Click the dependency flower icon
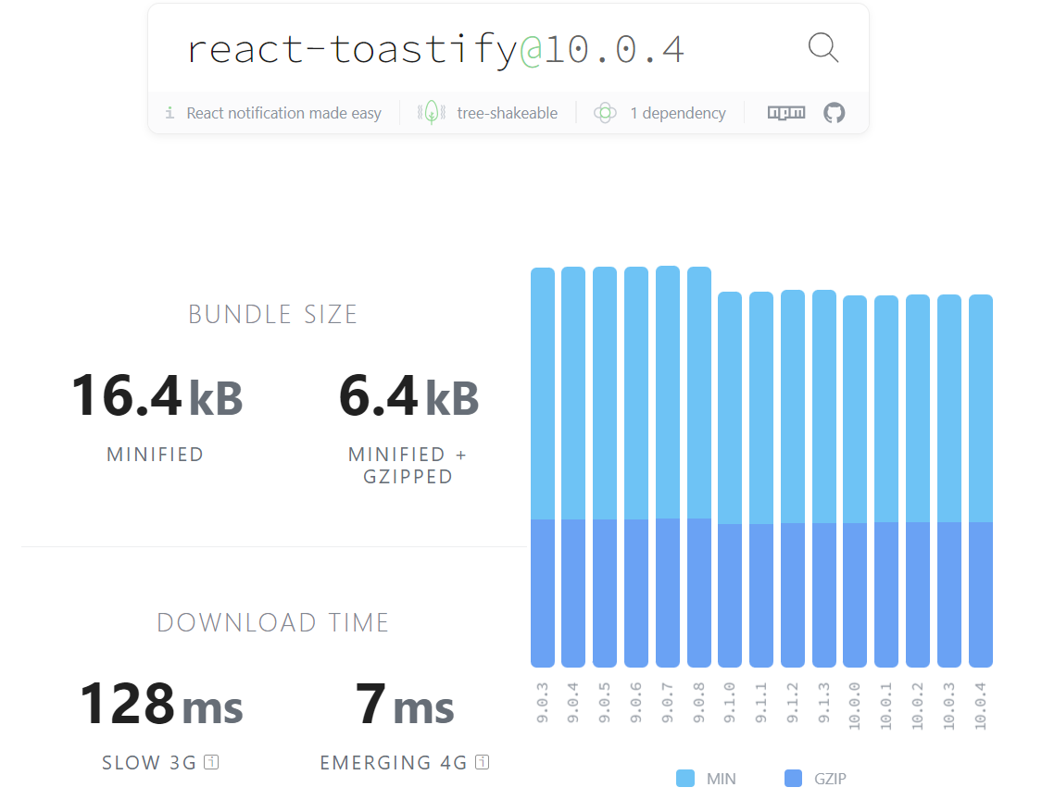The width and height of the screenshot is (1042, 800). click(x=605, y=113)
